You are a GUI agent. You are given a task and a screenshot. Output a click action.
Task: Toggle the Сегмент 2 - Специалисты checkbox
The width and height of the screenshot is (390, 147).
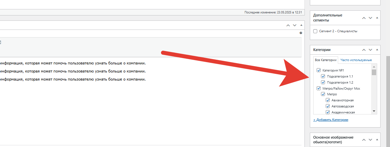(315, 31)
